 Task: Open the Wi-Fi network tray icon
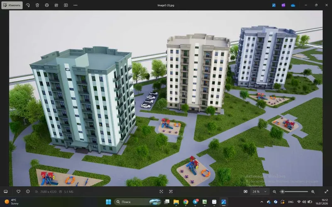pos(299,202)
